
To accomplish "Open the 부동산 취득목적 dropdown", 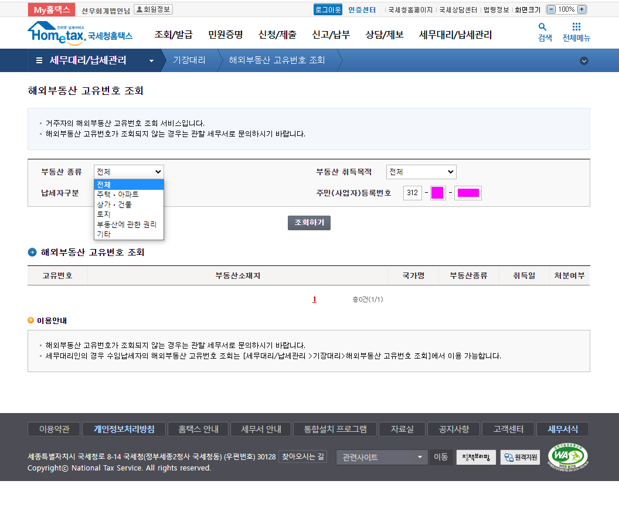I will 421,172.
